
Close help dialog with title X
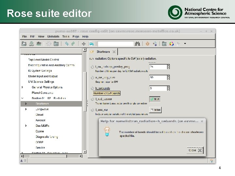pyautogui.click(x=202, y=121)
